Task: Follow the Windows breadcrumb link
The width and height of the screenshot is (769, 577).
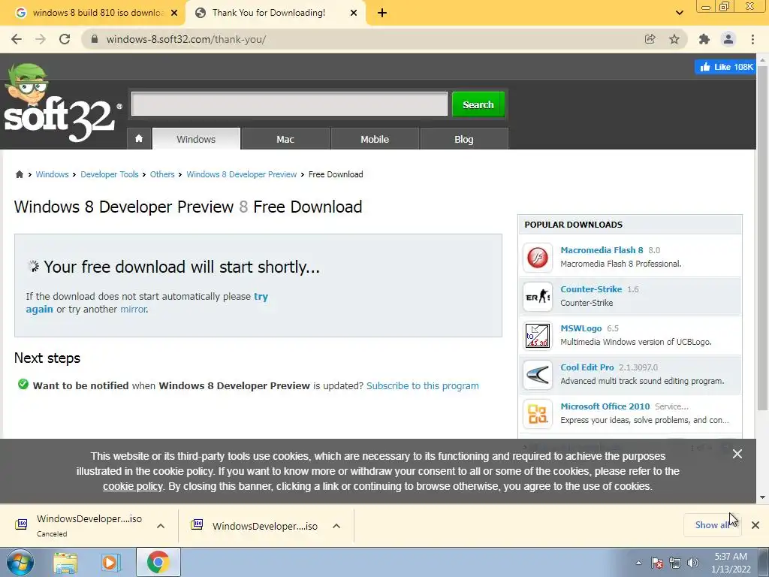Action: (x=52, y=174)
